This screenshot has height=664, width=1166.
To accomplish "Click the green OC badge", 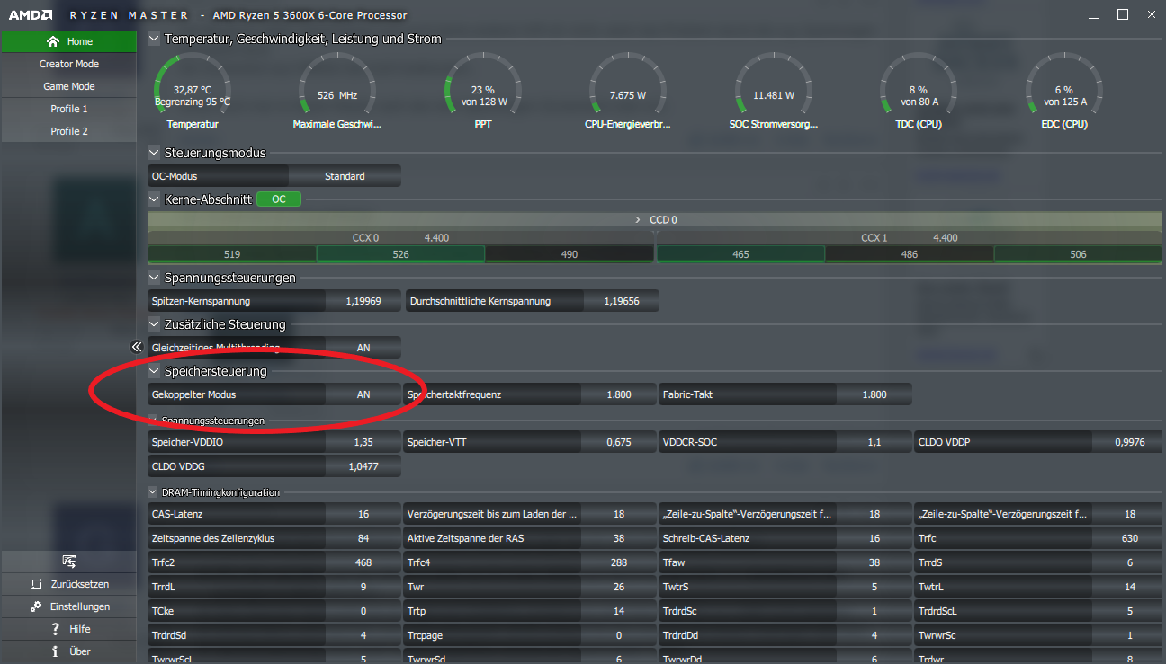I will pyautogui.click(x=279, y=199).
